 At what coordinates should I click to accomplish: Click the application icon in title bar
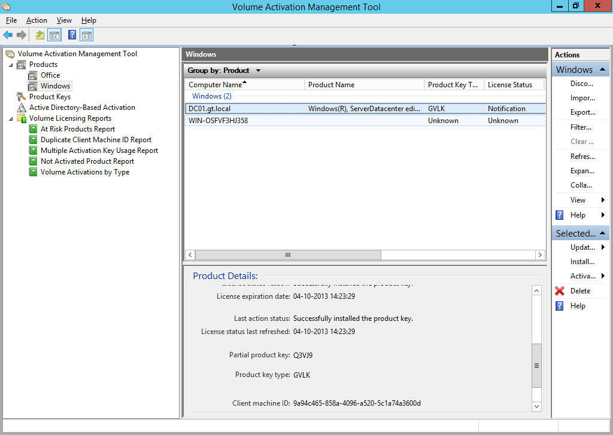[6, 7]
